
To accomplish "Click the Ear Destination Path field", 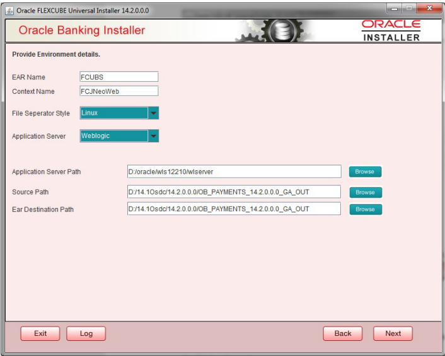I will click(234, 209).
